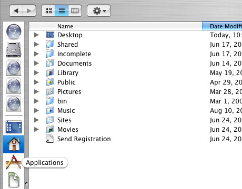Click the Movies folder icon
This screenshot has height=189, width=242.
(50, 129)
